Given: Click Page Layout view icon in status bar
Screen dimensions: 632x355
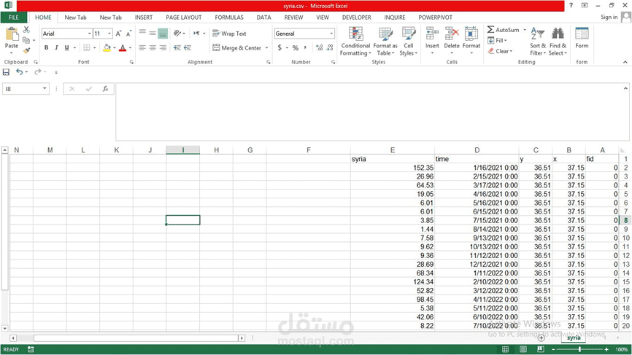Looking at the screenshot, I should (x=523, y=349).
